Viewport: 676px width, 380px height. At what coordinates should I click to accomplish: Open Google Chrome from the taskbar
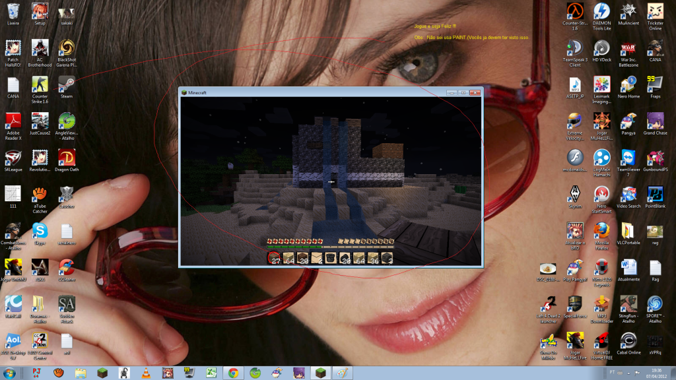pyautogui.click(x=232, y=372)
